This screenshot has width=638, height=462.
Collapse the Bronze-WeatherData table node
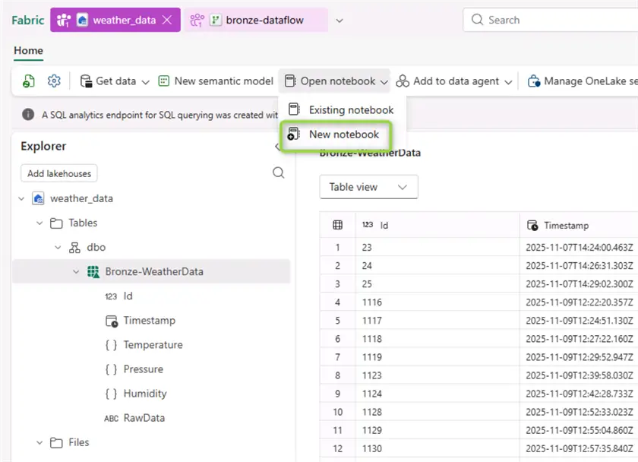[x=76, y=272]
